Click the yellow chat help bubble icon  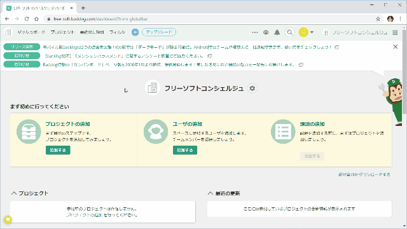8,219
